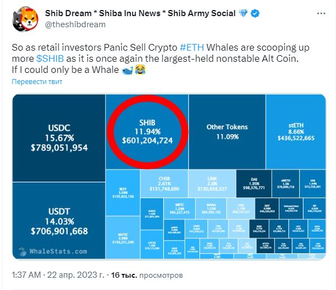The image size is (336, 290).
Task: Open the tweet's three-dot more menu
Action: tap(321, 13)
